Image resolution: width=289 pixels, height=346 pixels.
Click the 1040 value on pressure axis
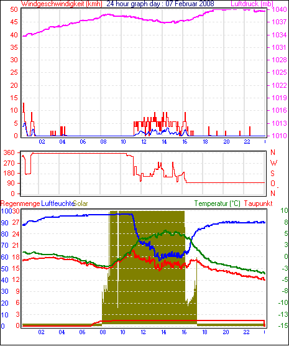[279, 9]
